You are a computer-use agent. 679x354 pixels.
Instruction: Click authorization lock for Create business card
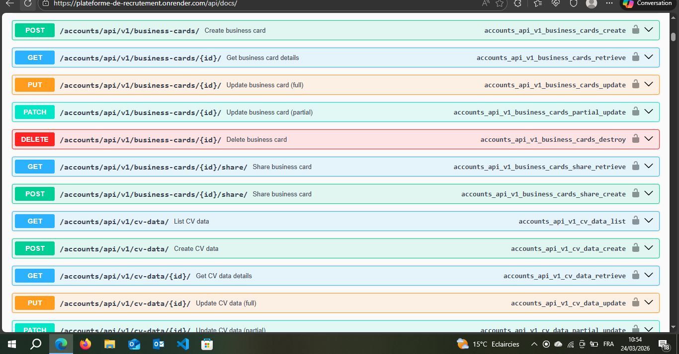tap(635, 30)
